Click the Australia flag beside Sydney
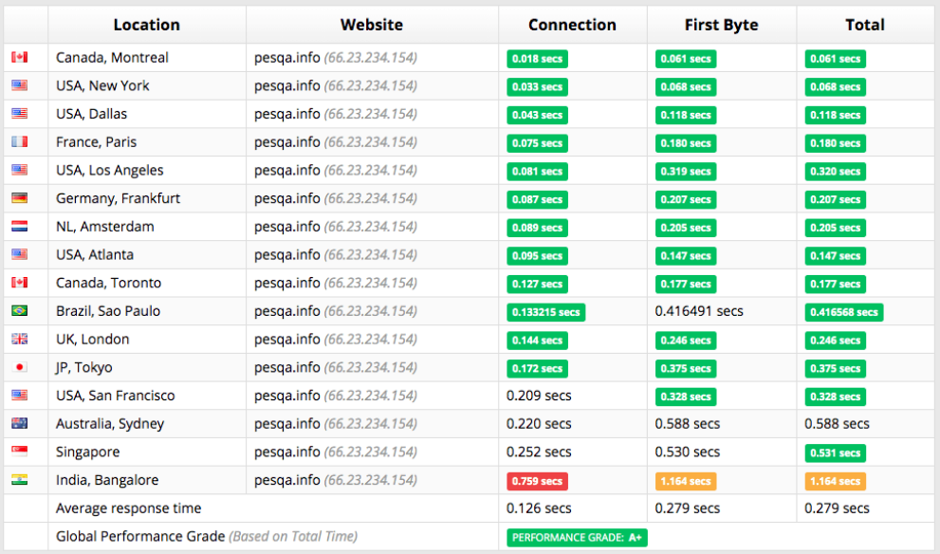Image resolution: width=940 pixels, height=554 pixels. point(19,424)
